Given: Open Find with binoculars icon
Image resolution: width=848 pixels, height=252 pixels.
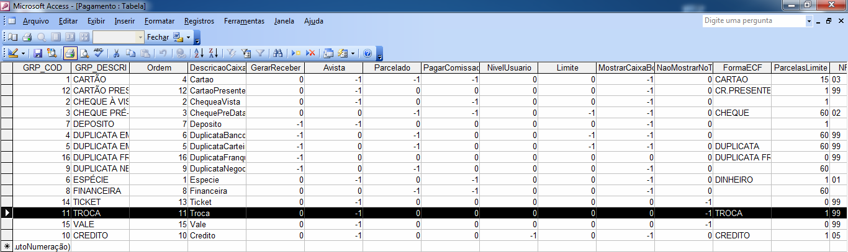Looking at the screenshot, I should pos(277,53).
